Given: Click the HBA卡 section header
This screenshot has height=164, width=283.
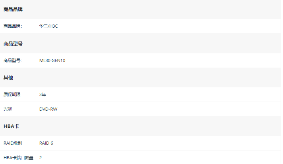Looking at the screenshot, I should click(11, 126).
